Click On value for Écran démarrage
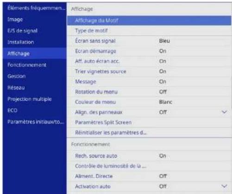The width and height of the screenshot is (232, 194). click(163, 51)
